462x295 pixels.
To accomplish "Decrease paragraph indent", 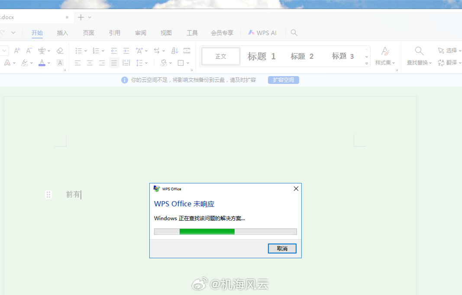I will [x=114, y=51].
